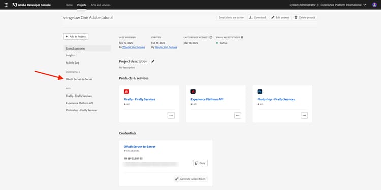Download the project configuration
381x190 pixels.
click(258, 17)
